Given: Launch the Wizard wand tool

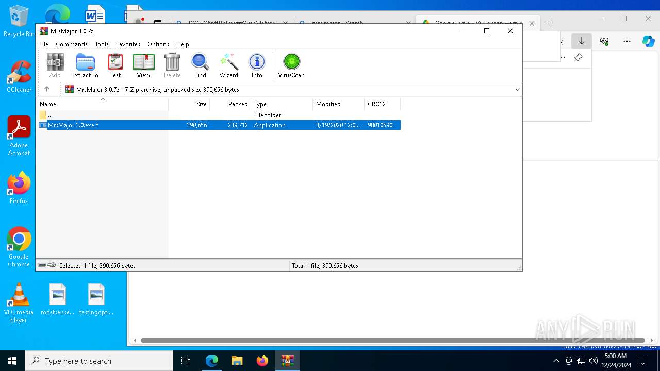Looking at the screenshot, I should [229, 65].
